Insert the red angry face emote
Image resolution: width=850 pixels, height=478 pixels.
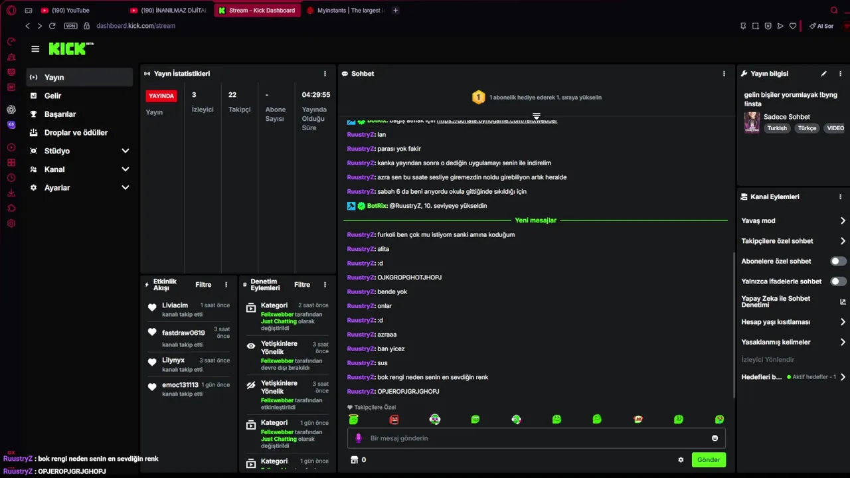pyautogui.click(x=394, y=420)
